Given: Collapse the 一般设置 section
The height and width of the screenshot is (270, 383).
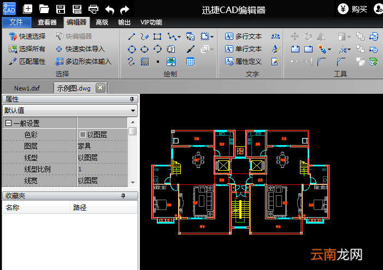Looking at the screenshot, I should (x=8, y=123).
